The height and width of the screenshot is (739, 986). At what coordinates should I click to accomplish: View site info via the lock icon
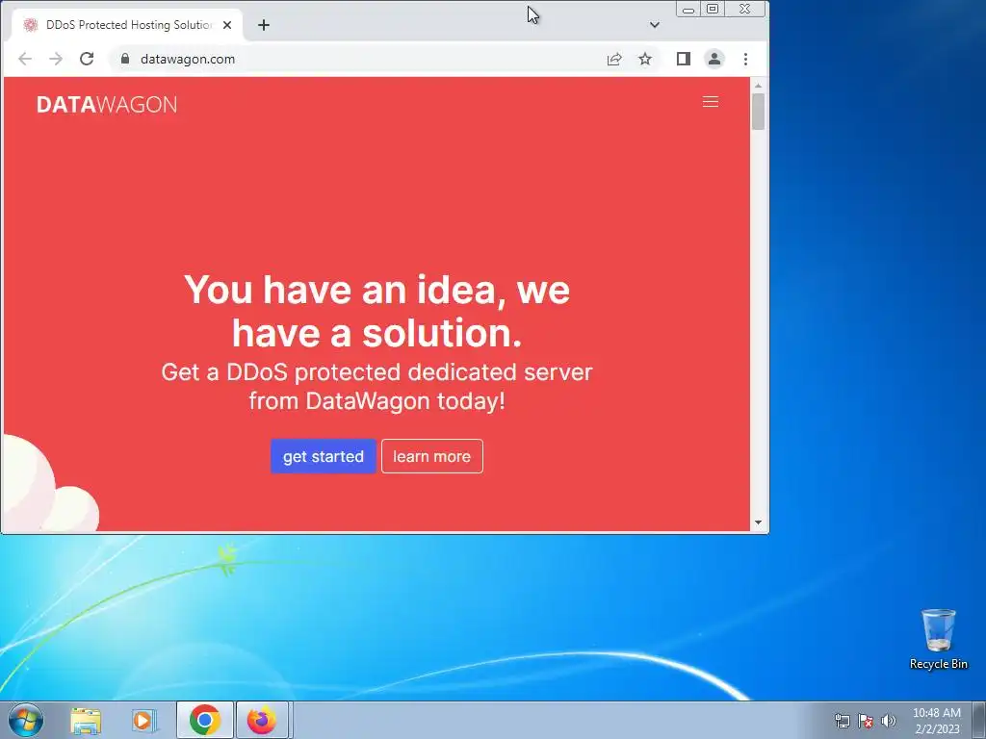coord(125,59)
